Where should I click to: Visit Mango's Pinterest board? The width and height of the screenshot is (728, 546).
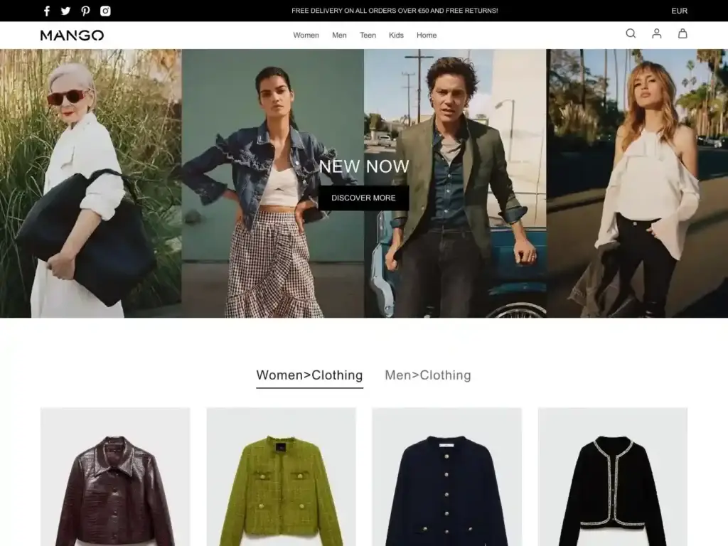(x=85, y=11)
